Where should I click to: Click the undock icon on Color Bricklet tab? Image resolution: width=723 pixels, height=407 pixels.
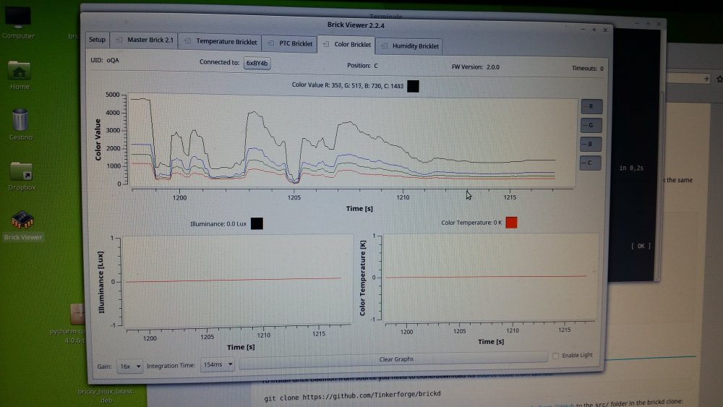point(325,45)
